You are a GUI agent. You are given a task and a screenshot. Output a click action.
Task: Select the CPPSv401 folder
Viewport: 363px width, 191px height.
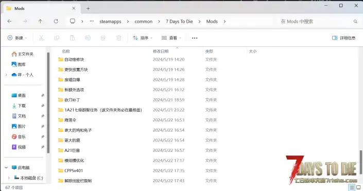pos(71,170)
